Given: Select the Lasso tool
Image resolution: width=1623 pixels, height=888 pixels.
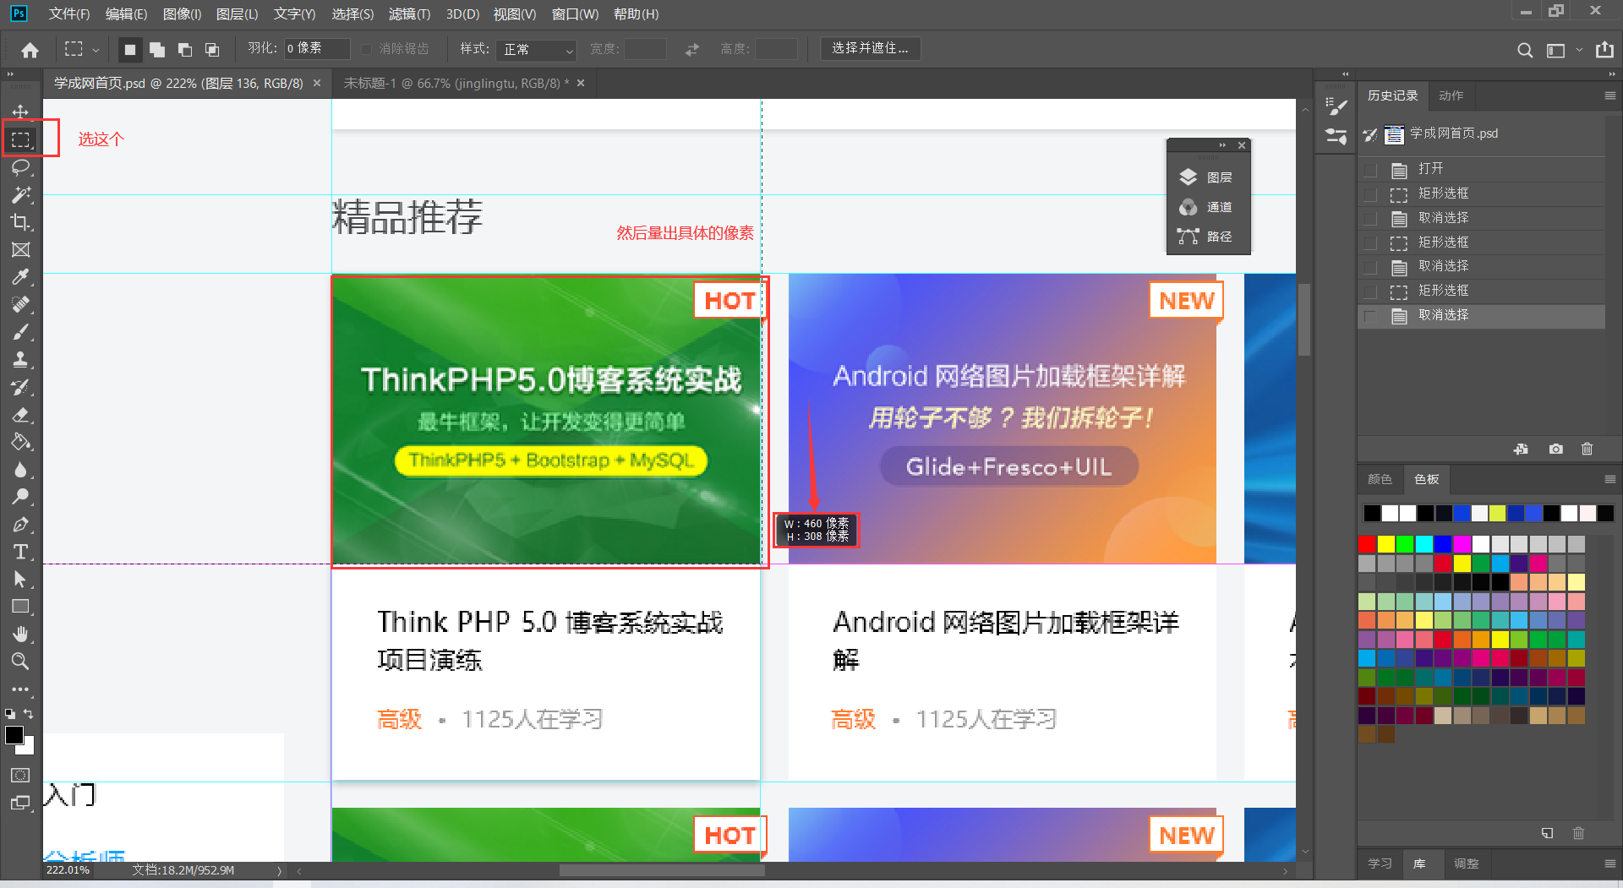Looking at the screenshot, I should pyautogui.click(x=20, y=167).
